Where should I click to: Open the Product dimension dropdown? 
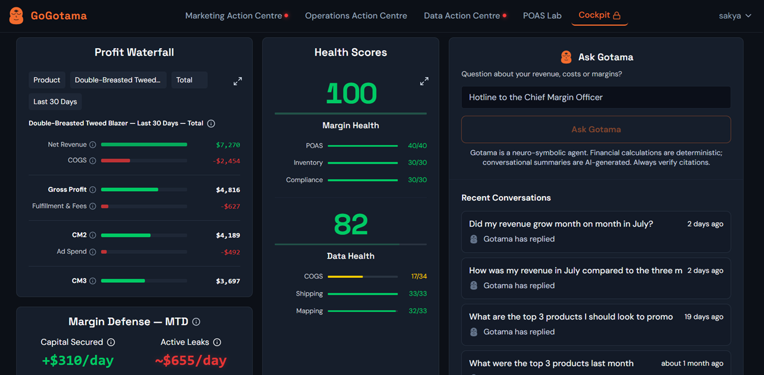tap(47, 80)
